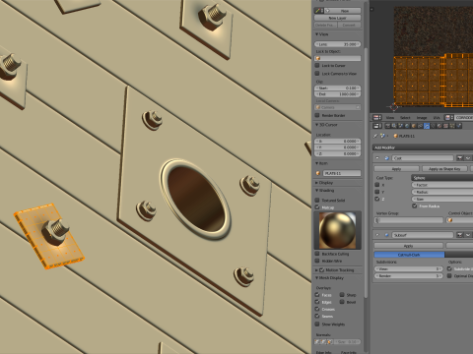Image resolution: width=473 pixels, height=354 pixels.
Task: Toggle Subsurf modifier viewport visibility icon
Action: (x=468, y=235)
